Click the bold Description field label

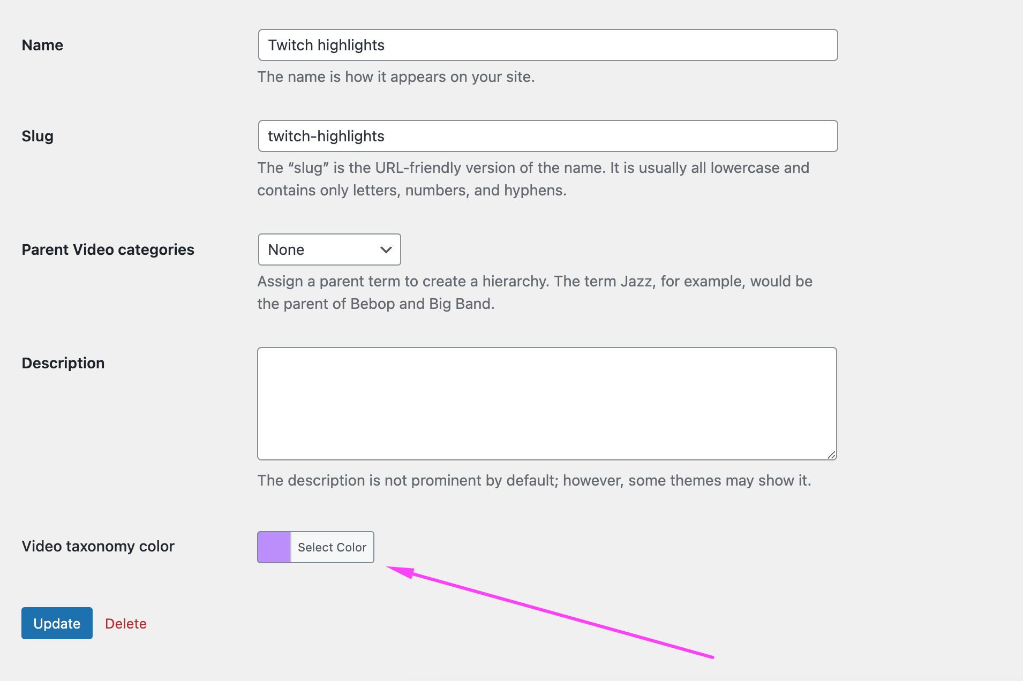point(63,363)
